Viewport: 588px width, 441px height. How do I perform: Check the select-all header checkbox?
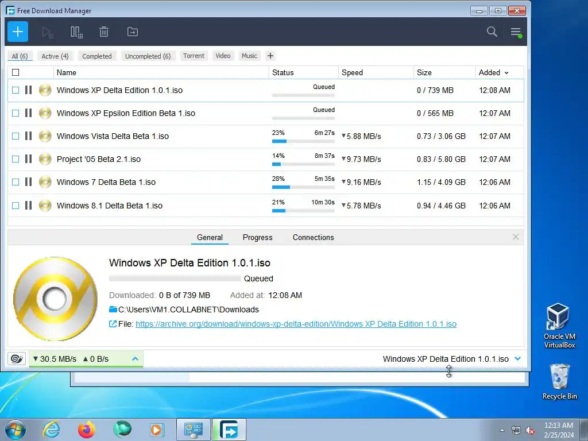tap(16, 72)
